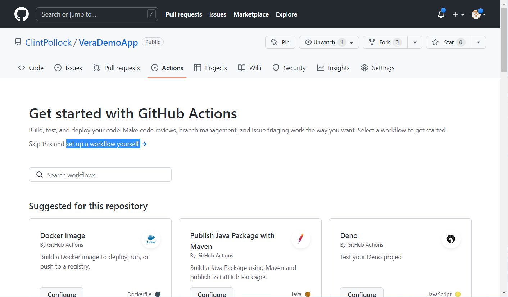
Task: Open the Unwatch dropdown
Action: tap(329, 42)
